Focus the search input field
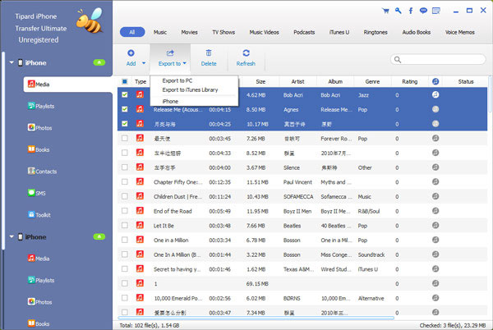The width and height of the screenshot is (493, 330). [438, 59]
